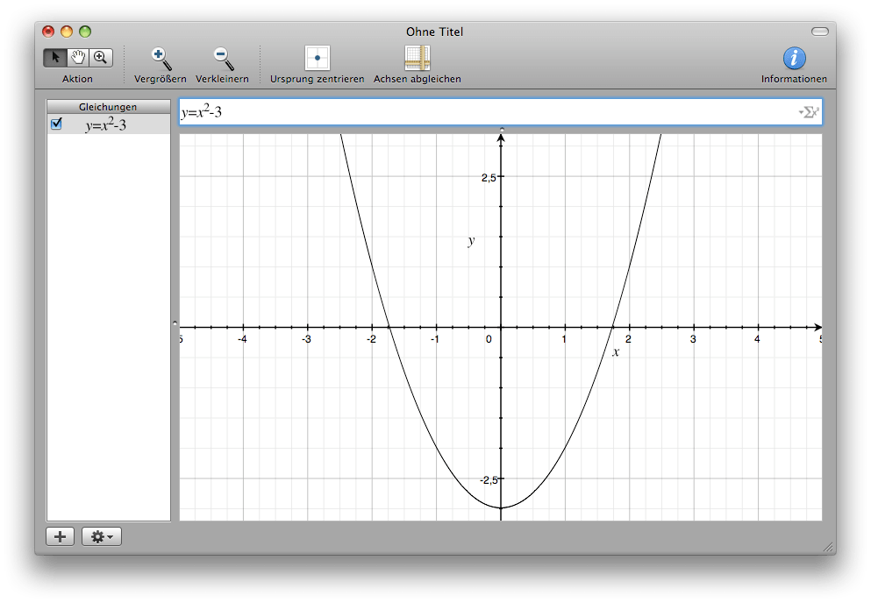
Task: Click the split handle above the graph
Action: (502, 130)
